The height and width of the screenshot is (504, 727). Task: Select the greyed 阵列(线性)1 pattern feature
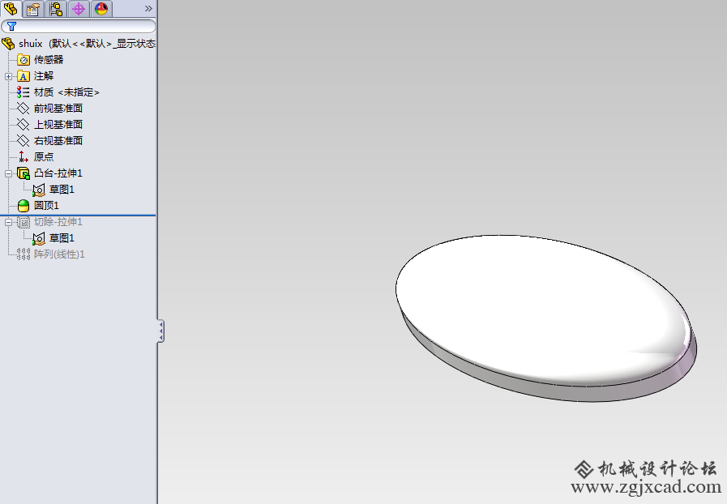pos(59,254)
